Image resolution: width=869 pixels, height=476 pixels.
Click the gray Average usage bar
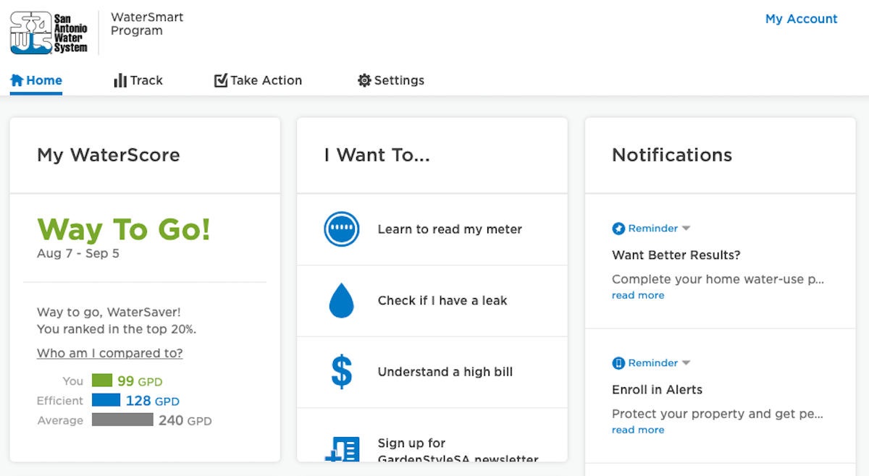tap(122, 420)
